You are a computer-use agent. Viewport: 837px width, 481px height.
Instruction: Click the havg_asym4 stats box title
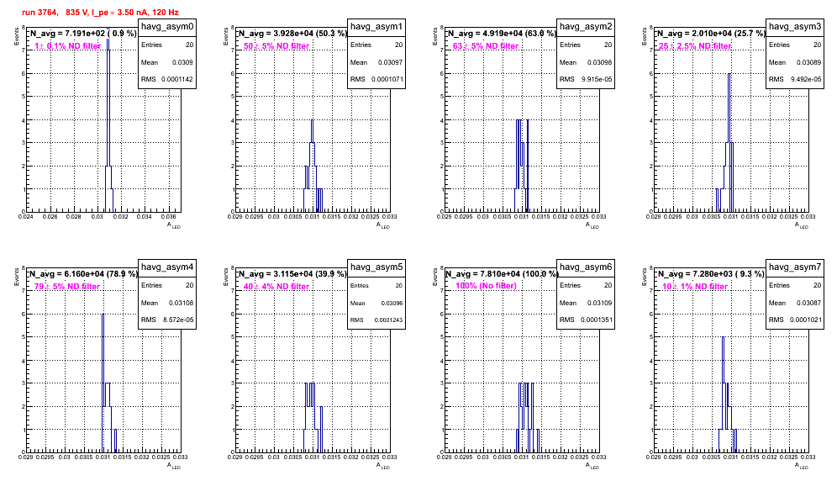pos(167,267)
